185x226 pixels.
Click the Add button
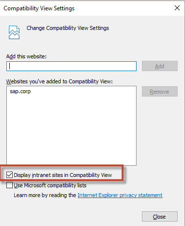coord(160,66)
